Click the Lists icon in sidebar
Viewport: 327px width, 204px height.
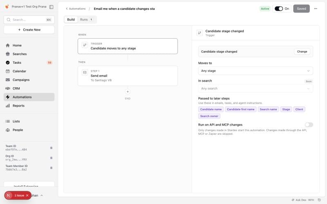point(8,121)
